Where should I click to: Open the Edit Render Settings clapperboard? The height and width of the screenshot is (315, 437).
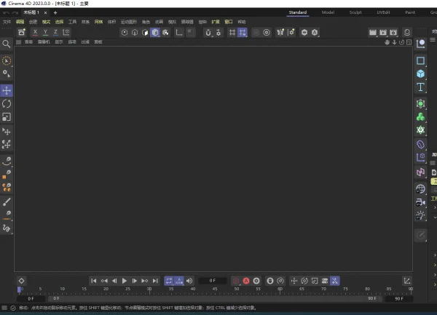point(393,33)
